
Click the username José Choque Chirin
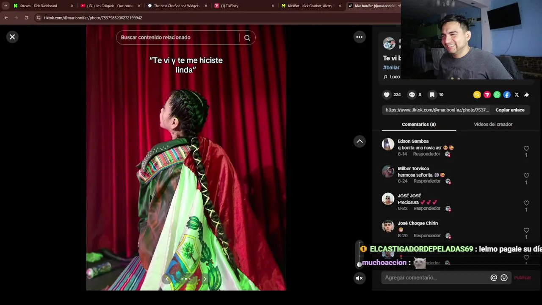pyautogui.click(x=418, y=223)
